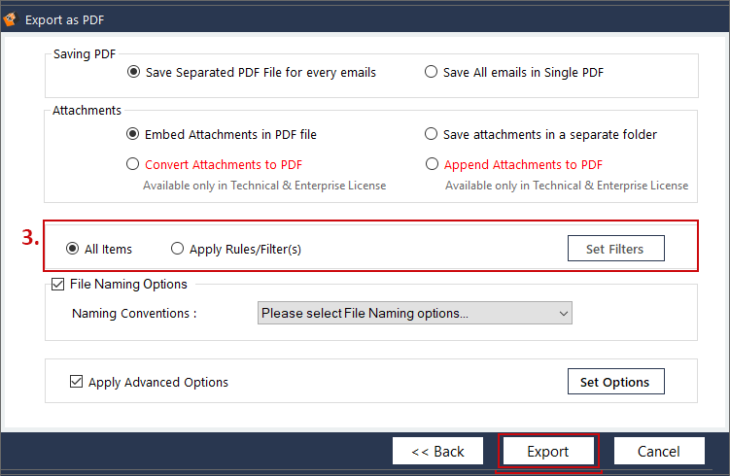This screenshot has height=476, width=730.
Task: Select Convert Attachments to PDF radio button
Action: click(133, 164)
